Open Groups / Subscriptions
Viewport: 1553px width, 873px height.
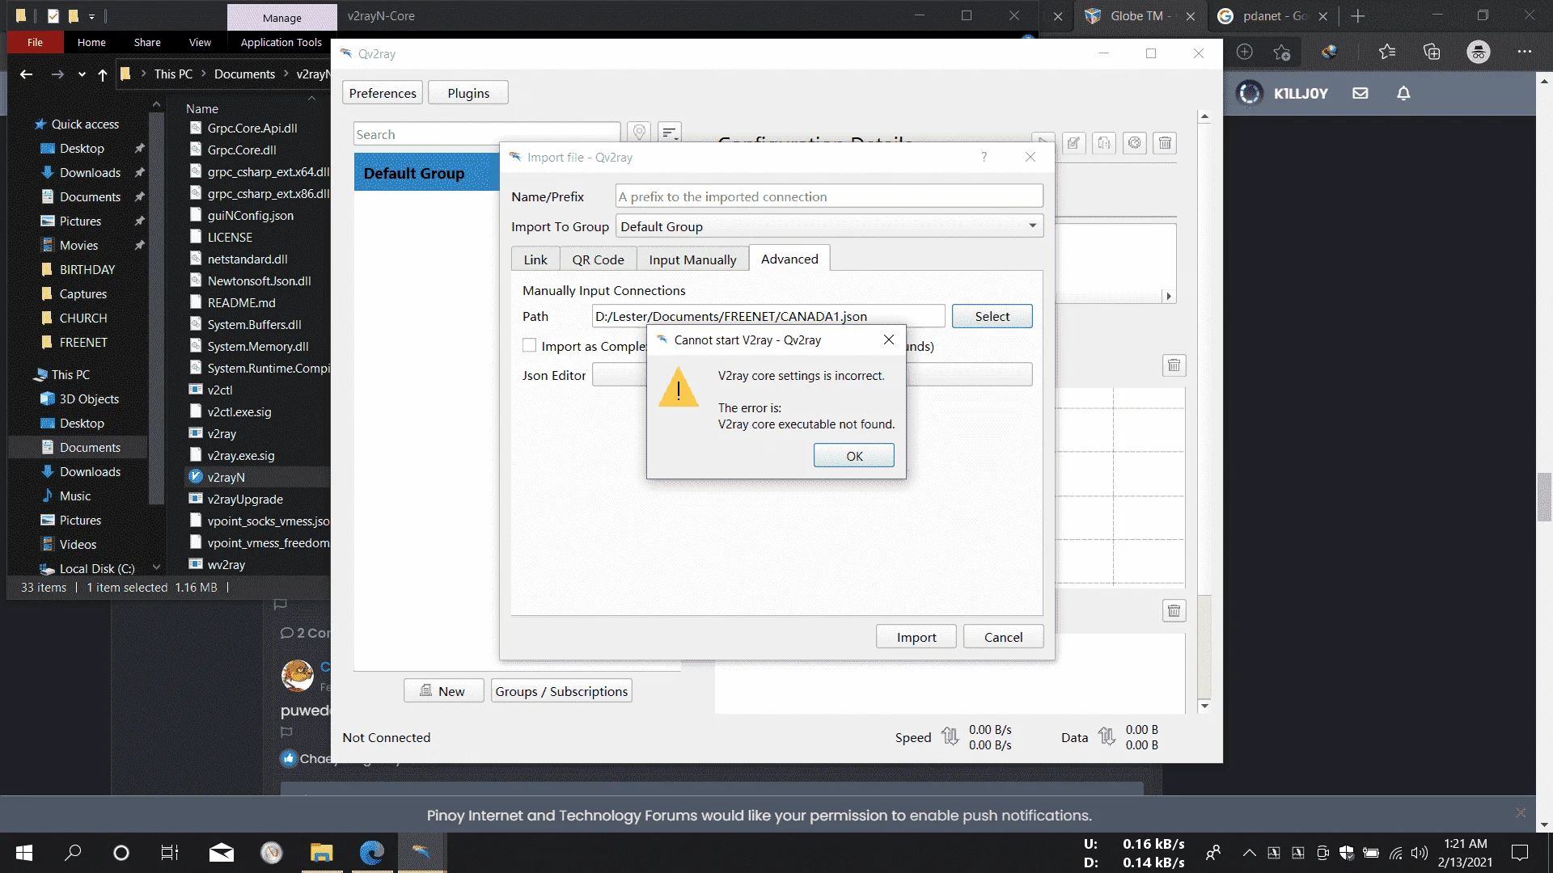(561, 691)
